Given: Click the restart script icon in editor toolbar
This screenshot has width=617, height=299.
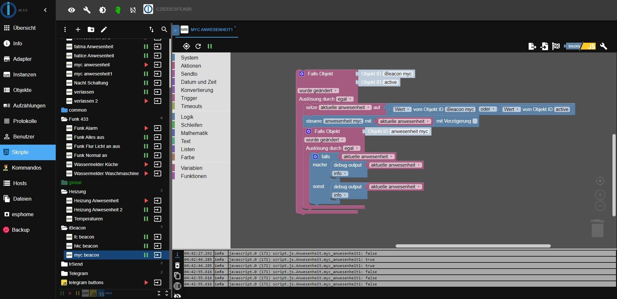Looking at the screenshot, I should [x=198, y=46].
